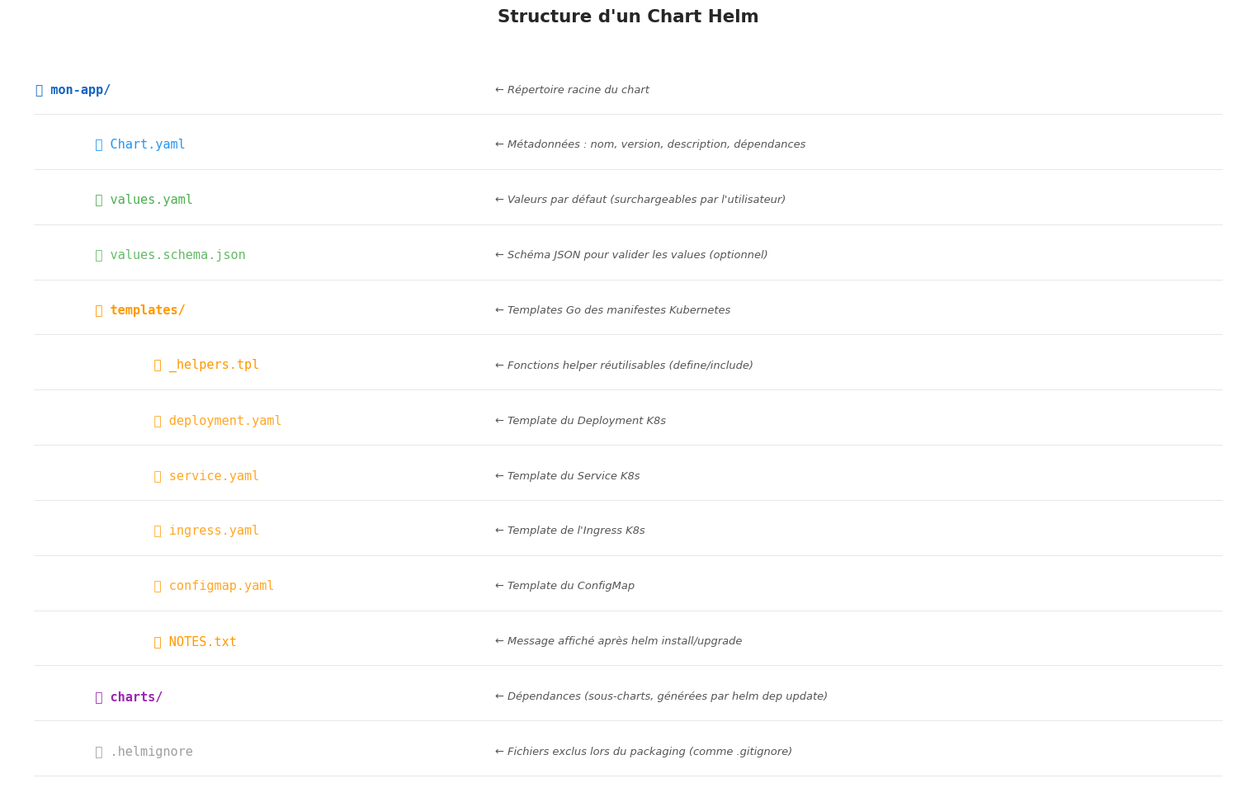Viewport: 1256px width, 802px height.
Task: Click the folder icon beside mon-app/
Action: (39, 91)
